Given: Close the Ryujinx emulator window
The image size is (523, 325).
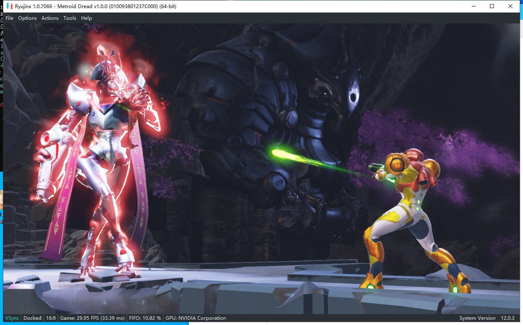Looking at the screenshot, I should coord(510,6).
